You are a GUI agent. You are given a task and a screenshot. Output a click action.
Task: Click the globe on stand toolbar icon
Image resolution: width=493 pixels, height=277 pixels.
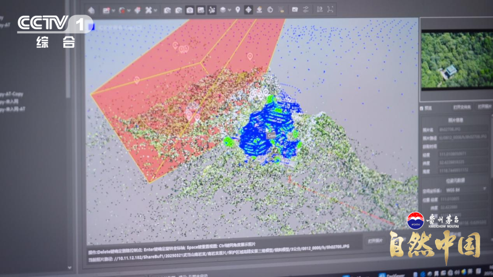[x=259, y=10]
